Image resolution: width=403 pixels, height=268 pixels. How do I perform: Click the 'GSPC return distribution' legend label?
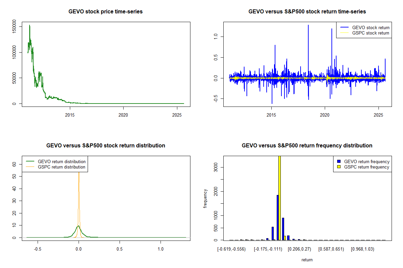click(x=61, y=167)
